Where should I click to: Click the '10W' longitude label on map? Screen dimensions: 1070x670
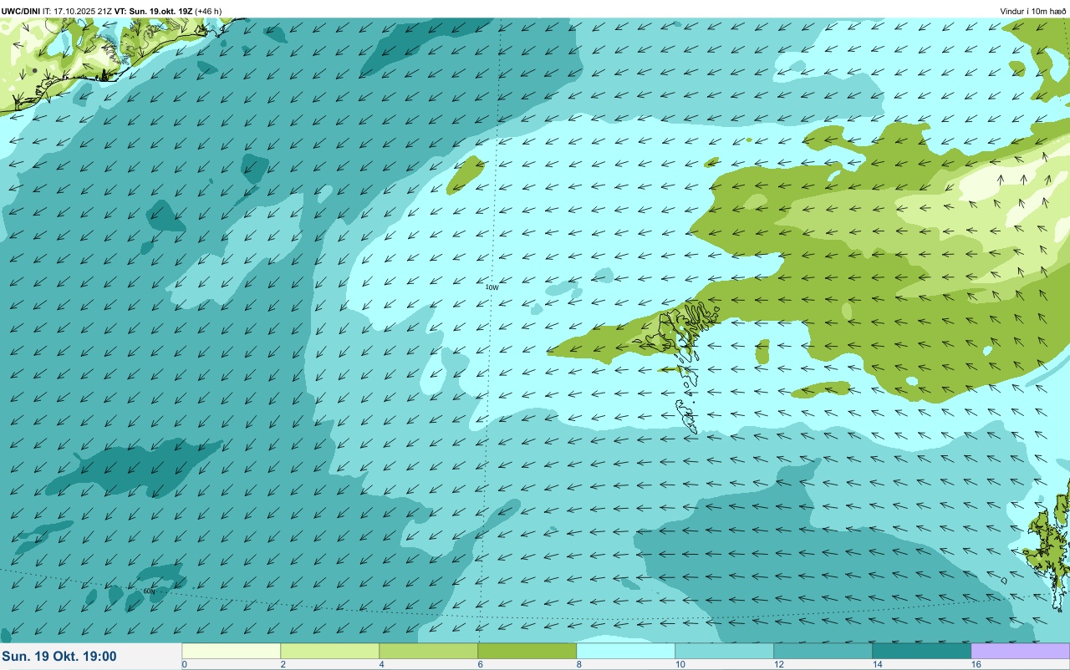click(492, 287)
